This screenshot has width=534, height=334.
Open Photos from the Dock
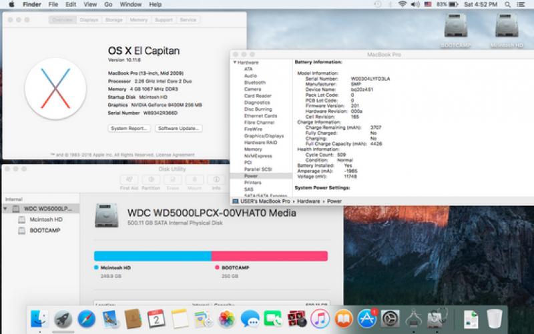pos(226,319)
